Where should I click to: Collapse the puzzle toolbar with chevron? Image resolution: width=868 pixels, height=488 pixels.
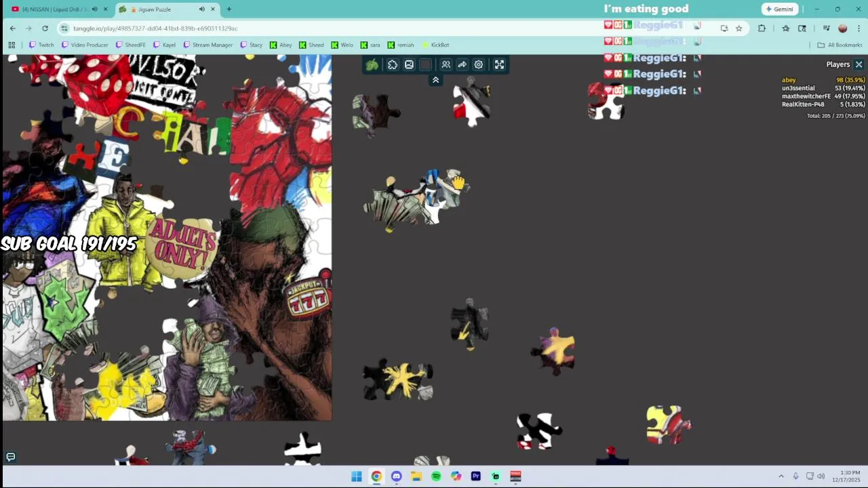coord(435,80)
